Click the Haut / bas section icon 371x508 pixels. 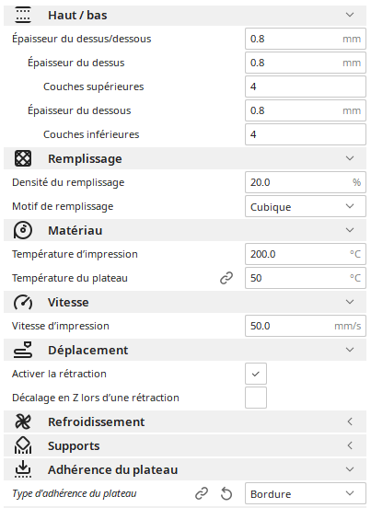[23, 15]
